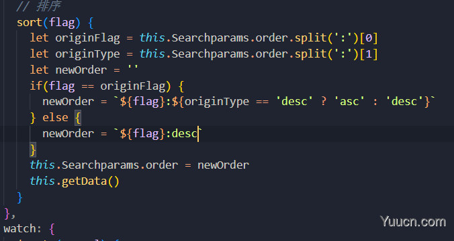Click the 'asc' string literal

point(349,102)
